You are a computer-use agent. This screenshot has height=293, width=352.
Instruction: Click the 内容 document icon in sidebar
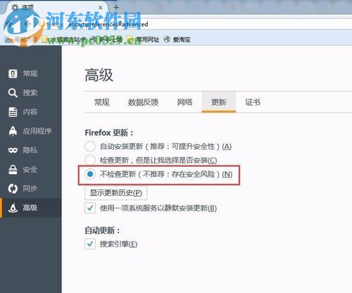pyautogui.click(x=13, y=112)
